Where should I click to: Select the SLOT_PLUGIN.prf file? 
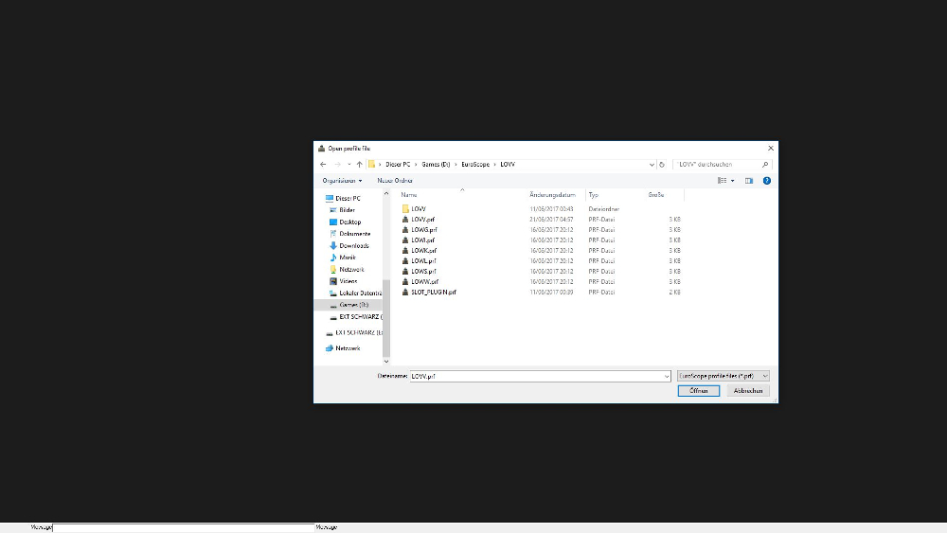click(434, 293)
